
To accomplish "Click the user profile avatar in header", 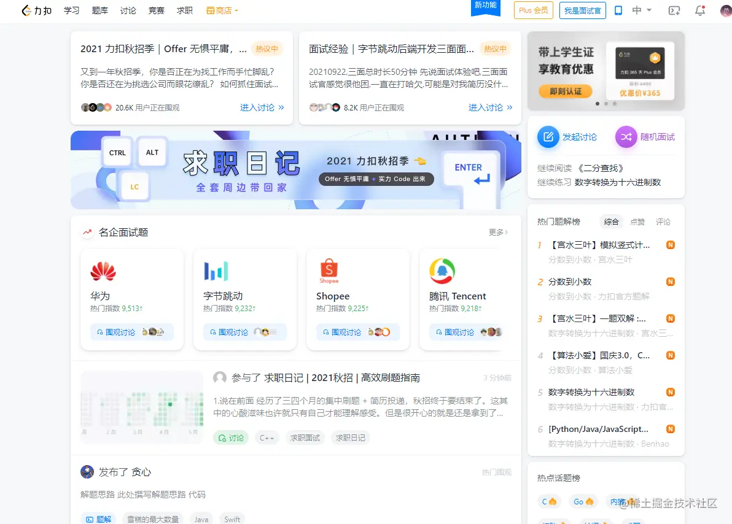I will pos(726,10).
